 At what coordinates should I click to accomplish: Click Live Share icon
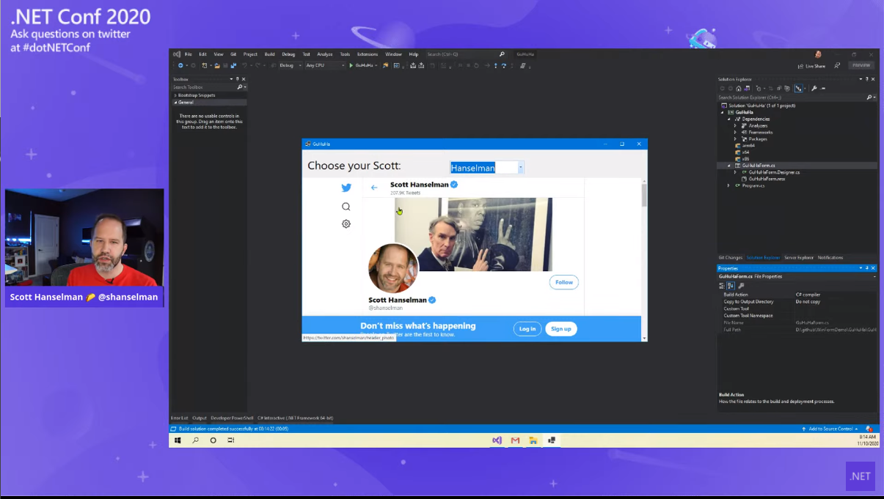coord(801,66)
